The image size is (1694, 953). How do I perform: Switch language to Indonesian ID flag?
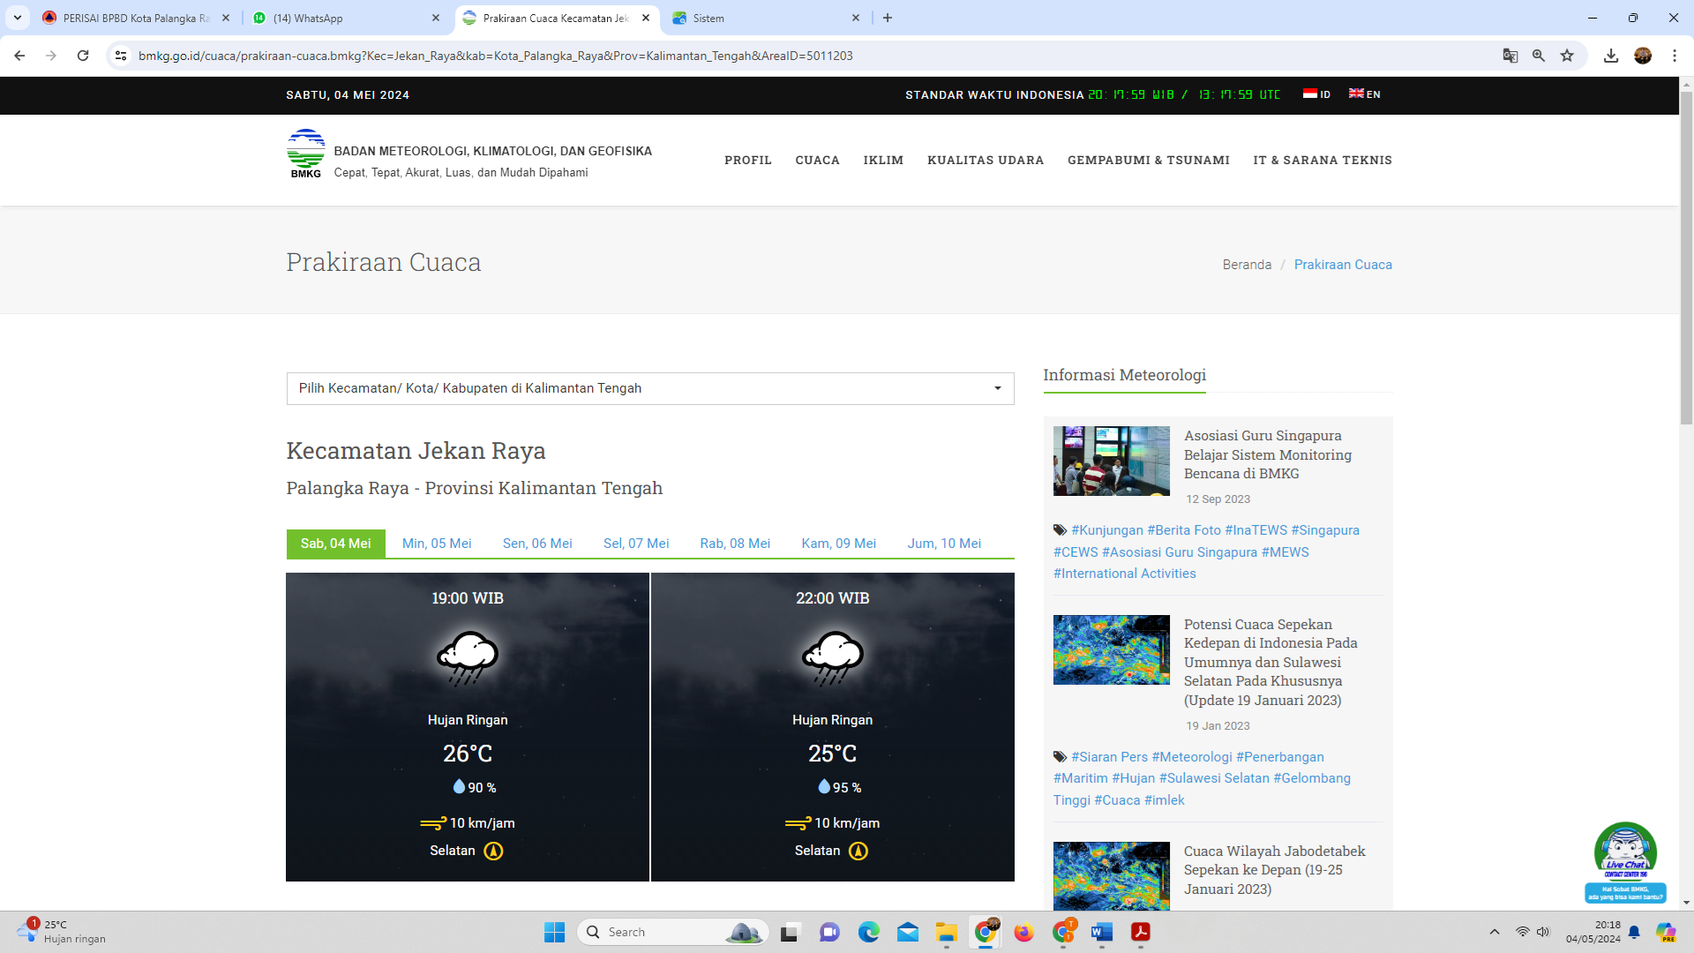1316,94
